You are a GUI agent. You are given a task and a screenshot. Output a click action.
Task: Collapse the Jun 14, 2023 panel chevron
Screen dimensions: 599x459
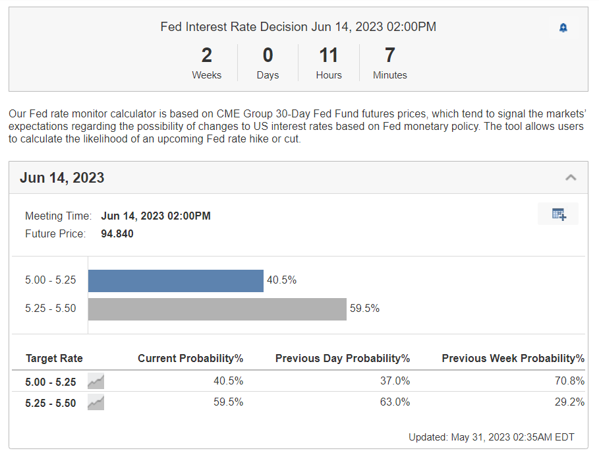(x=571, y=177)
